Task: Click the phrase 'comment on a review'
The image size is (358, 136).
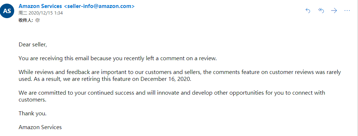Action: [188, 58]
